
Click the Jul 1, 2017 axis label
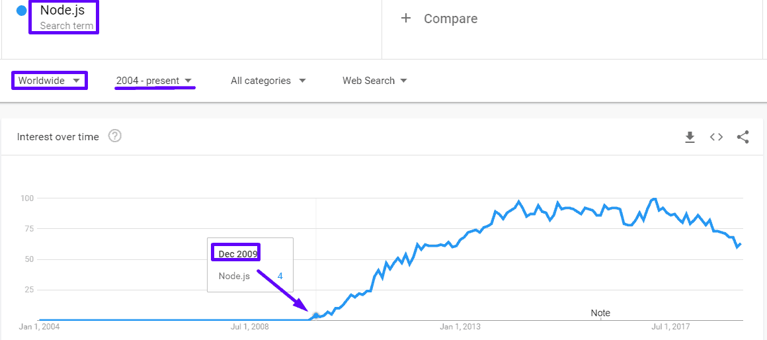pyautogui.click(x=671, y=327)
